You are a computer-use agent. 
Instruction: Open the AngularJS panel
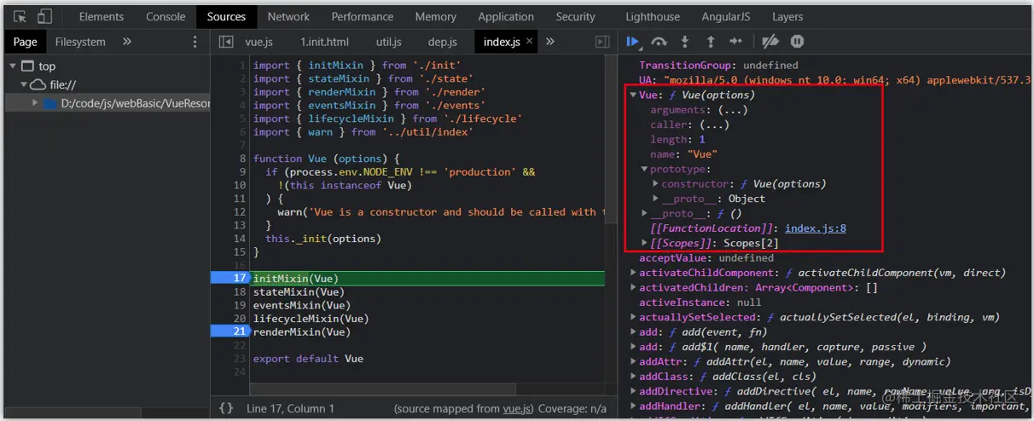(727, 16)
